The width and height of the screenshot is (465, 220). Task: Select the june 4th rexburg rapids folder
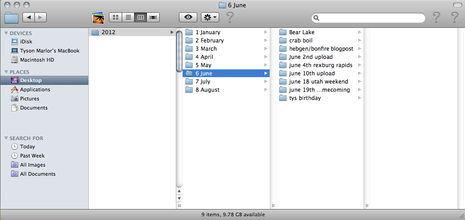click(319, 65)
